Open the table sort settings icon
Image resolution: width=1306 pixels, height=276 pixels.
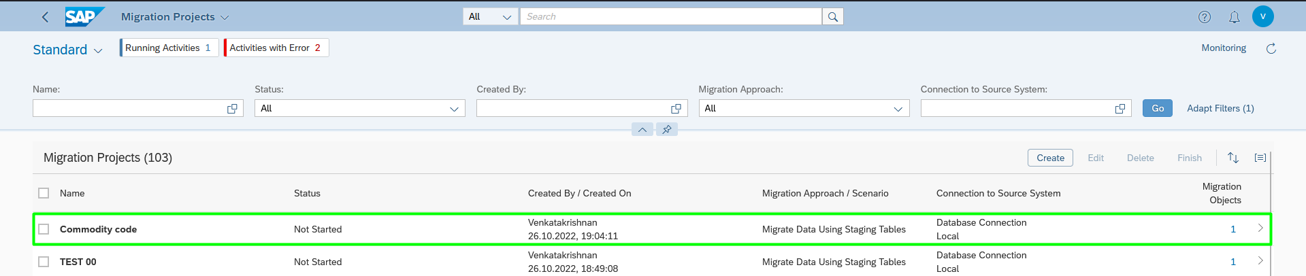1233,158
